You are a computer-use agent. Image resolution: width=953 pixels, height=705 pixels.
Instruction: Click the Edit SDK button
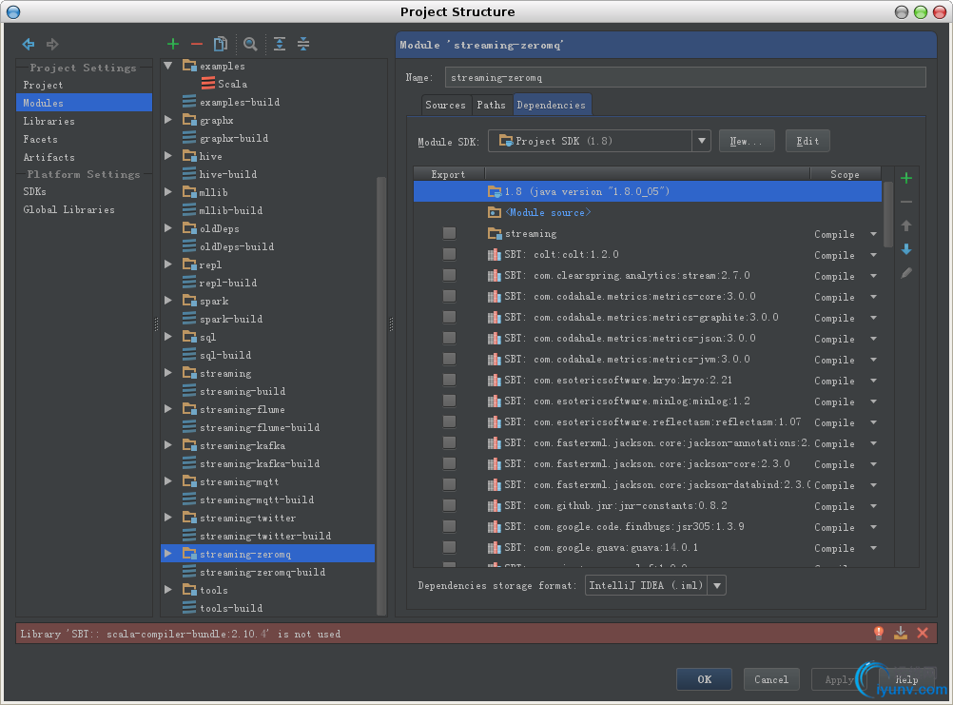(807, 141)
